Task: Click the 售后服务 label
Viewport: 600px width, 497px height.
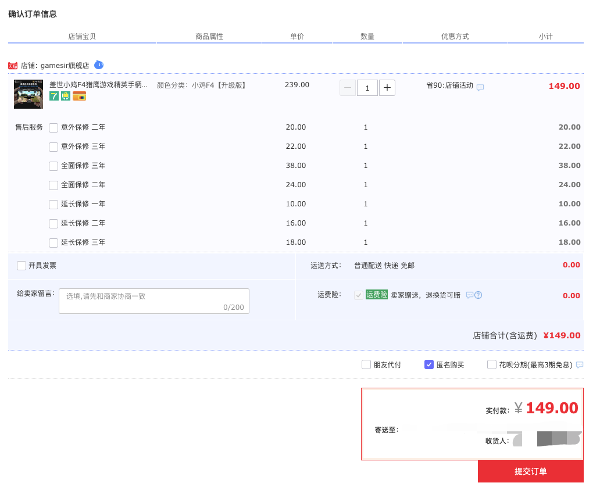Action: pyautogui.click(x=29, y=127)
